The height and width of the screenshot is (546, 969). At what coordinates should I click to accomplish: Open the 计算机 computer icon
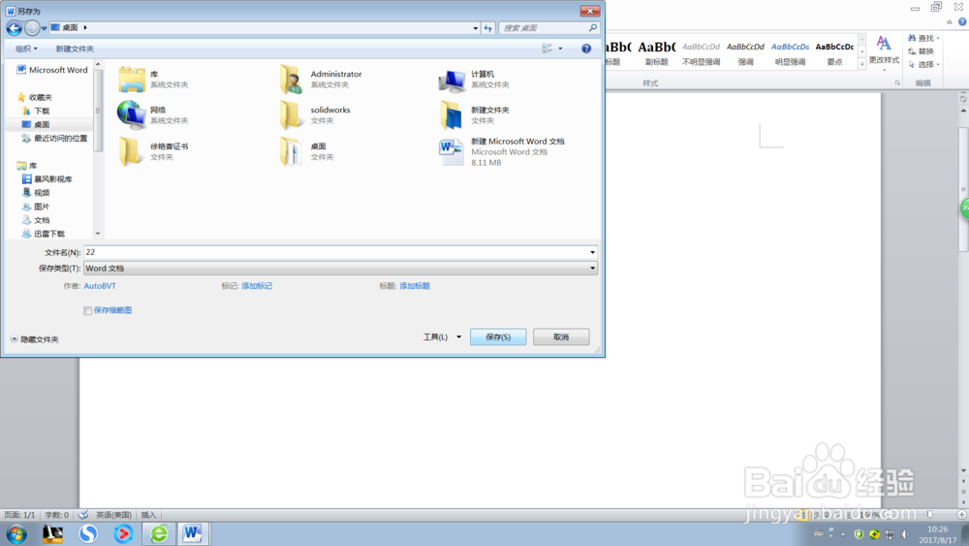[x=452, y=80]
